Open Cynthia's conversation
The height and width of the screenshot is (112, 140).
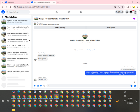pyautogui.click(x=16, y=72)
